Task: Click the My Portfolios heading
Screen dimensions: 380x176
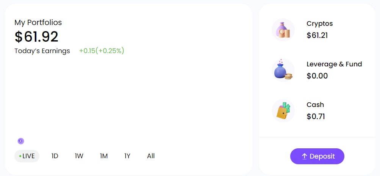Action: 38,23
